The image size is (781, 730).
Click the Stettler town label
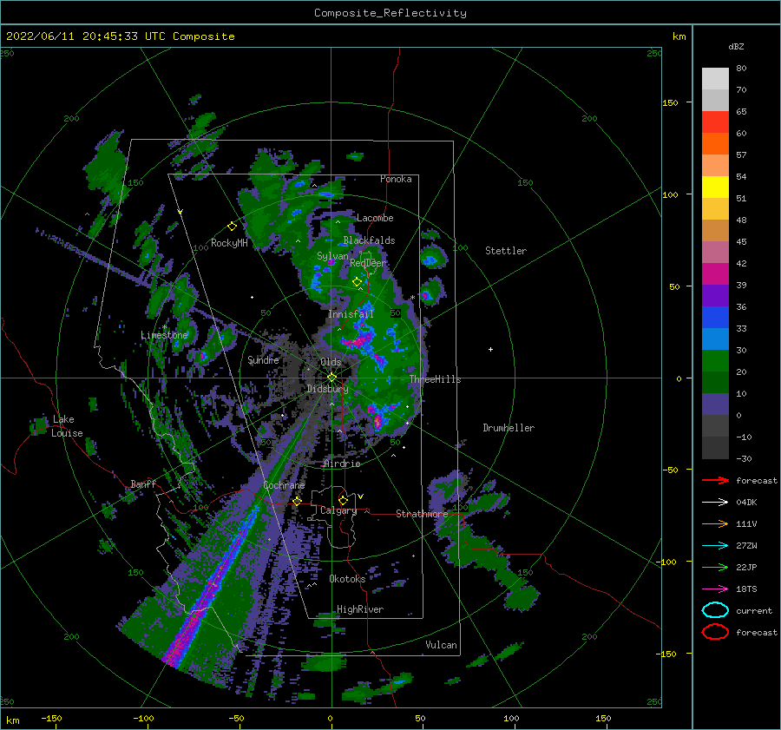coord(506,251)
